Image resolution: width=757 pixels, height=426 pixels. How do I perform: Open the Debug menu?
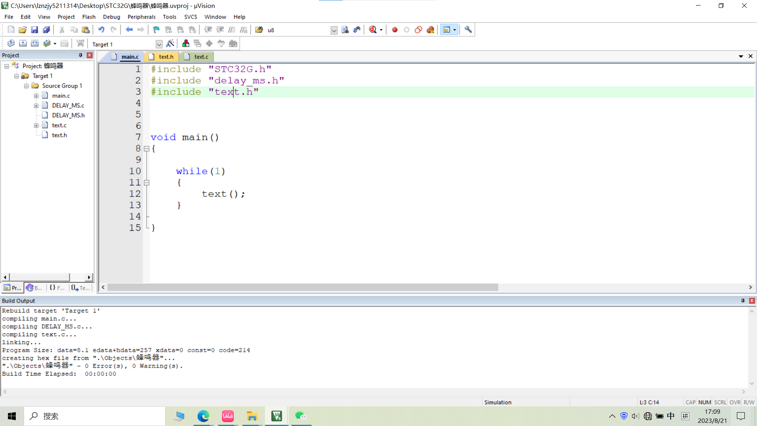coord(111,17)
